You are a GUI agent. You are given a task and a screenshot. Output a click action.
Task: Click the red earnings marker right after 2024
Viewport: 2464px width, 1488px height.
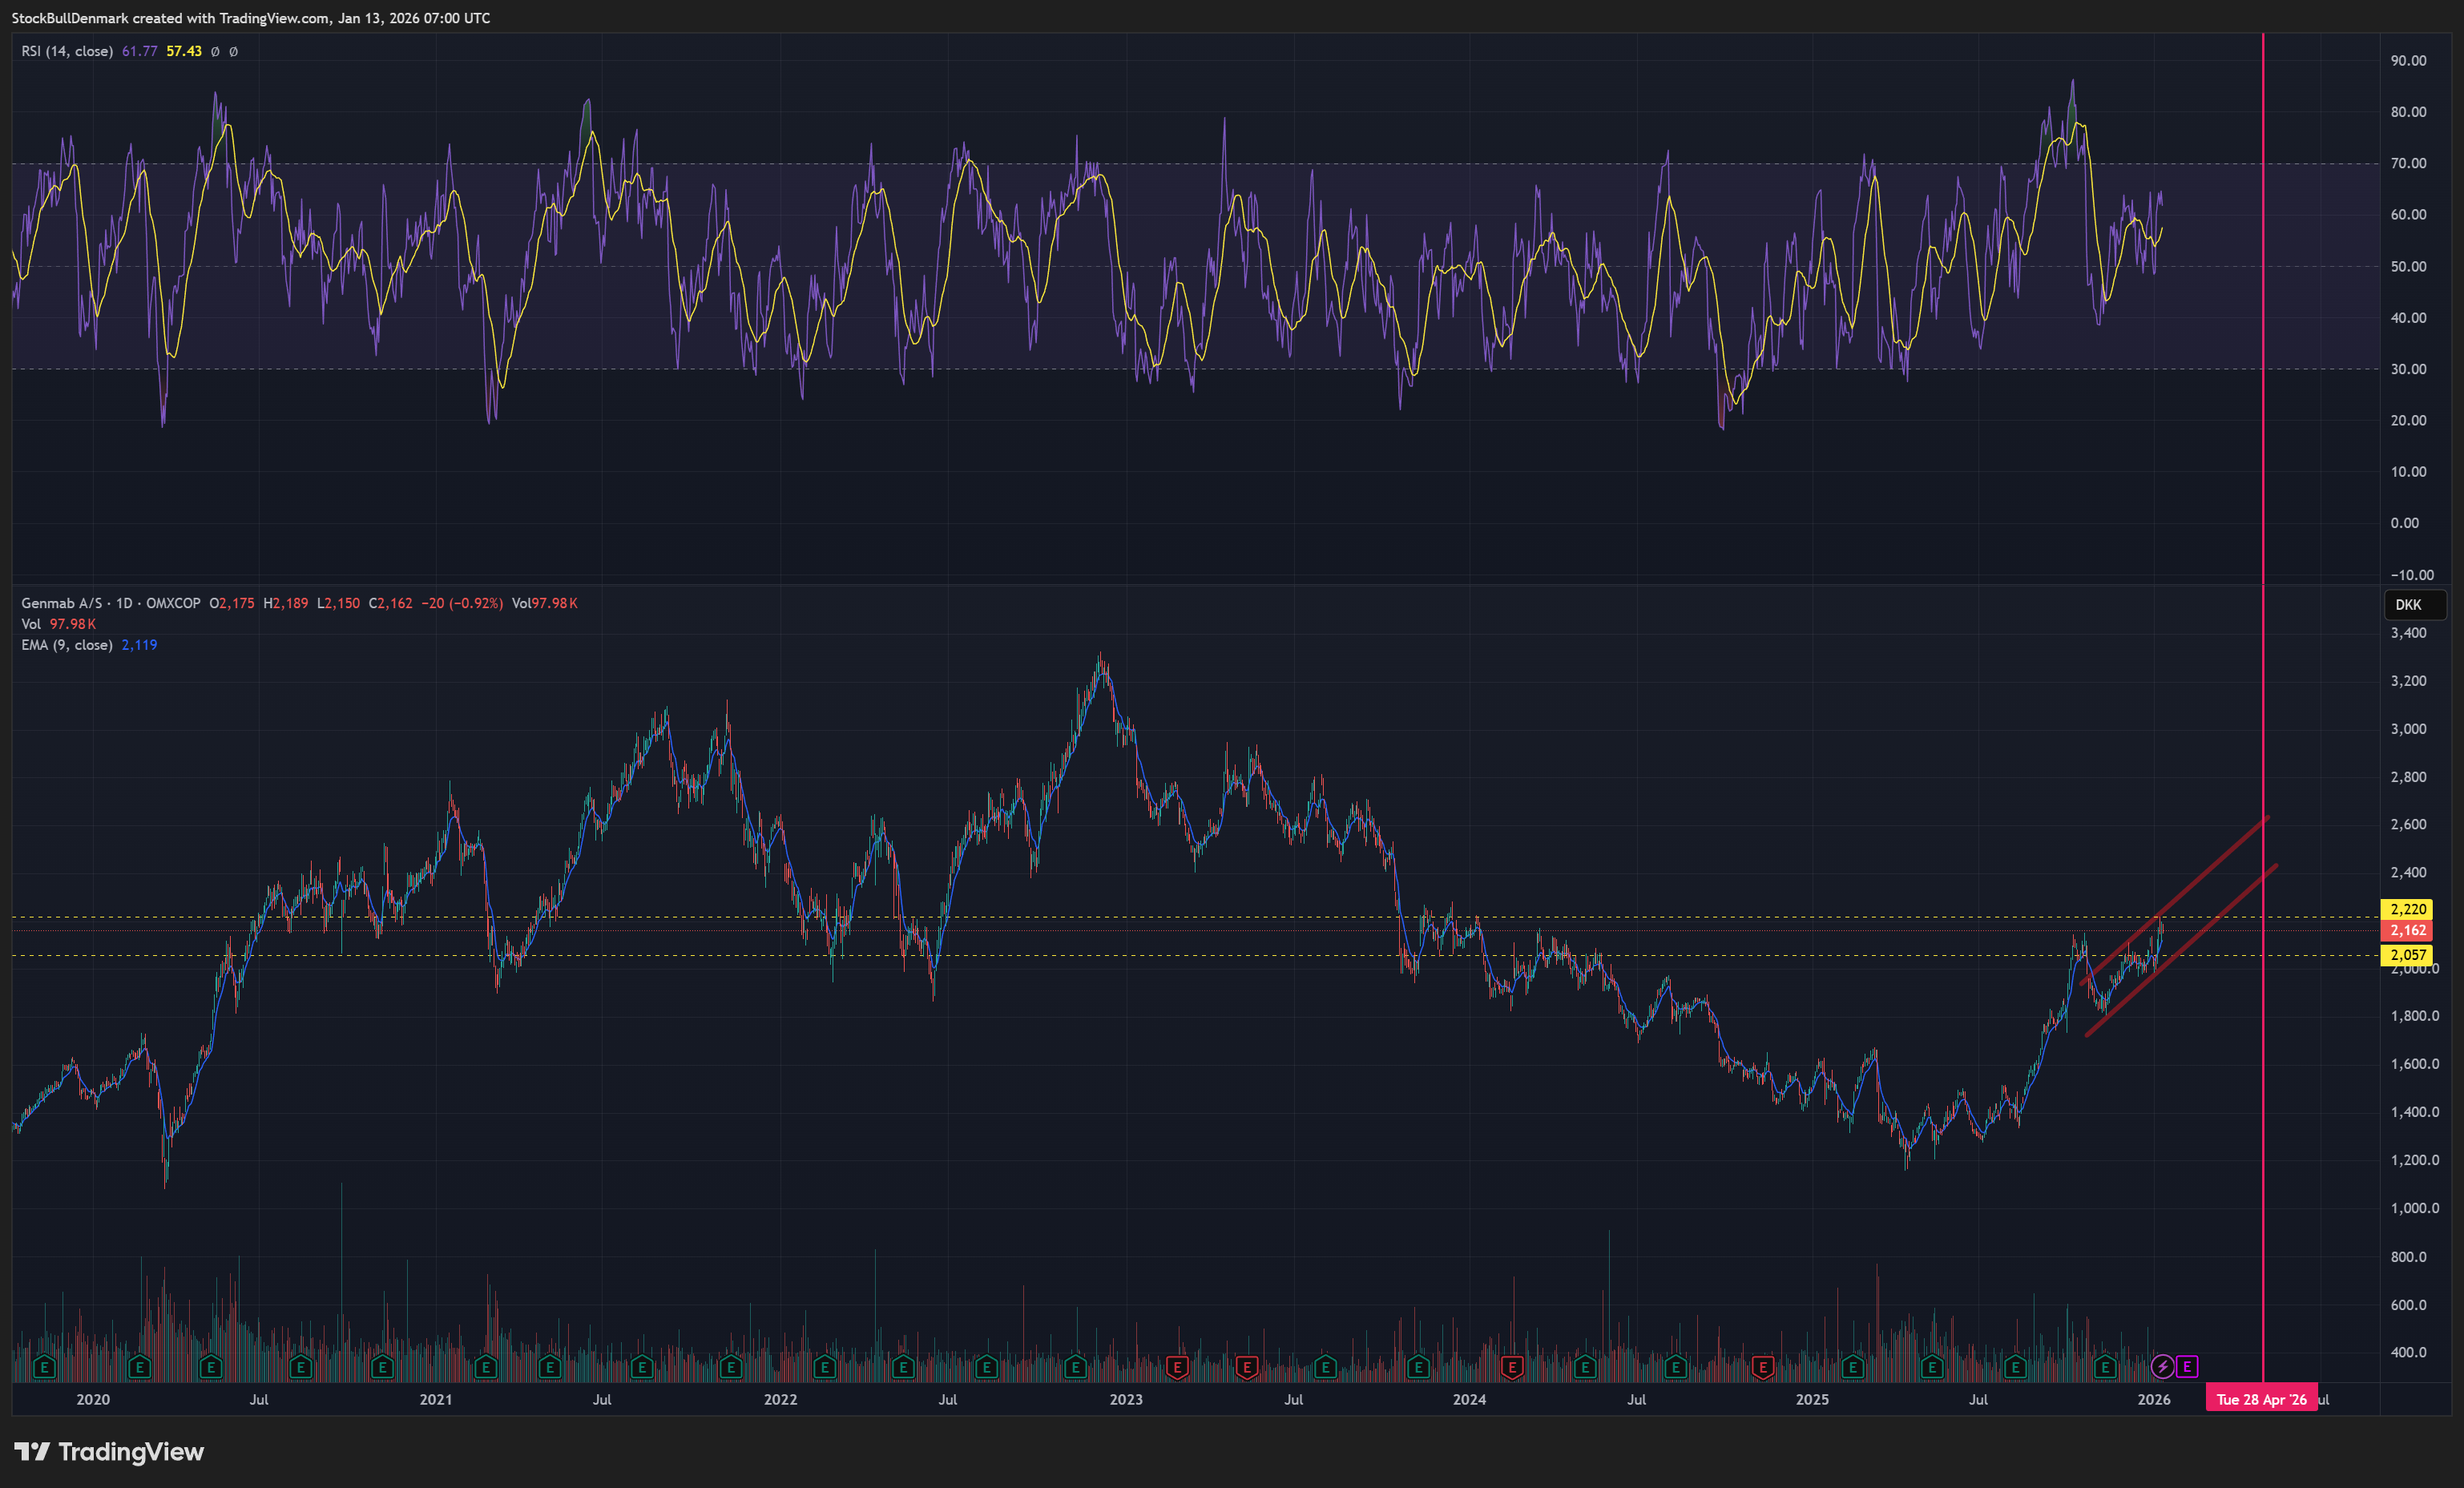point(1512,1366)
